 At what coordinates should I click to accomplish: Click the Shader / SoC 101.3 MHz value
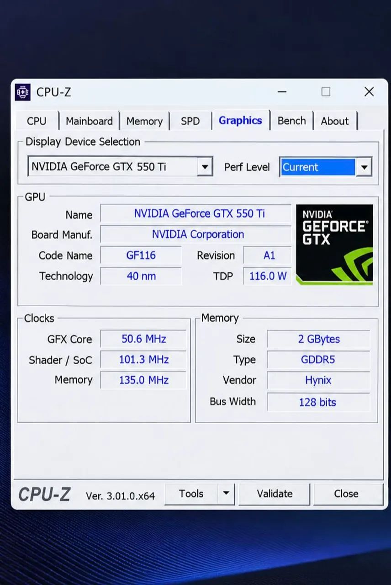click(143, 360)
